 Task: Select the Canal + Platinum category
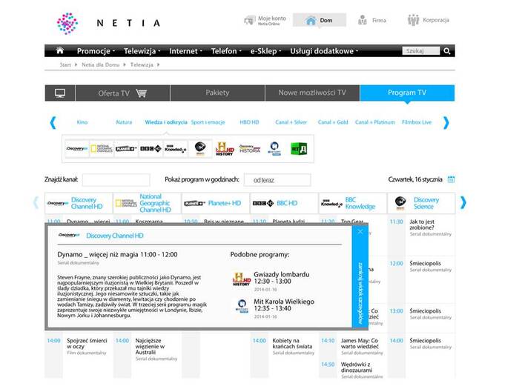pos(374,122)
